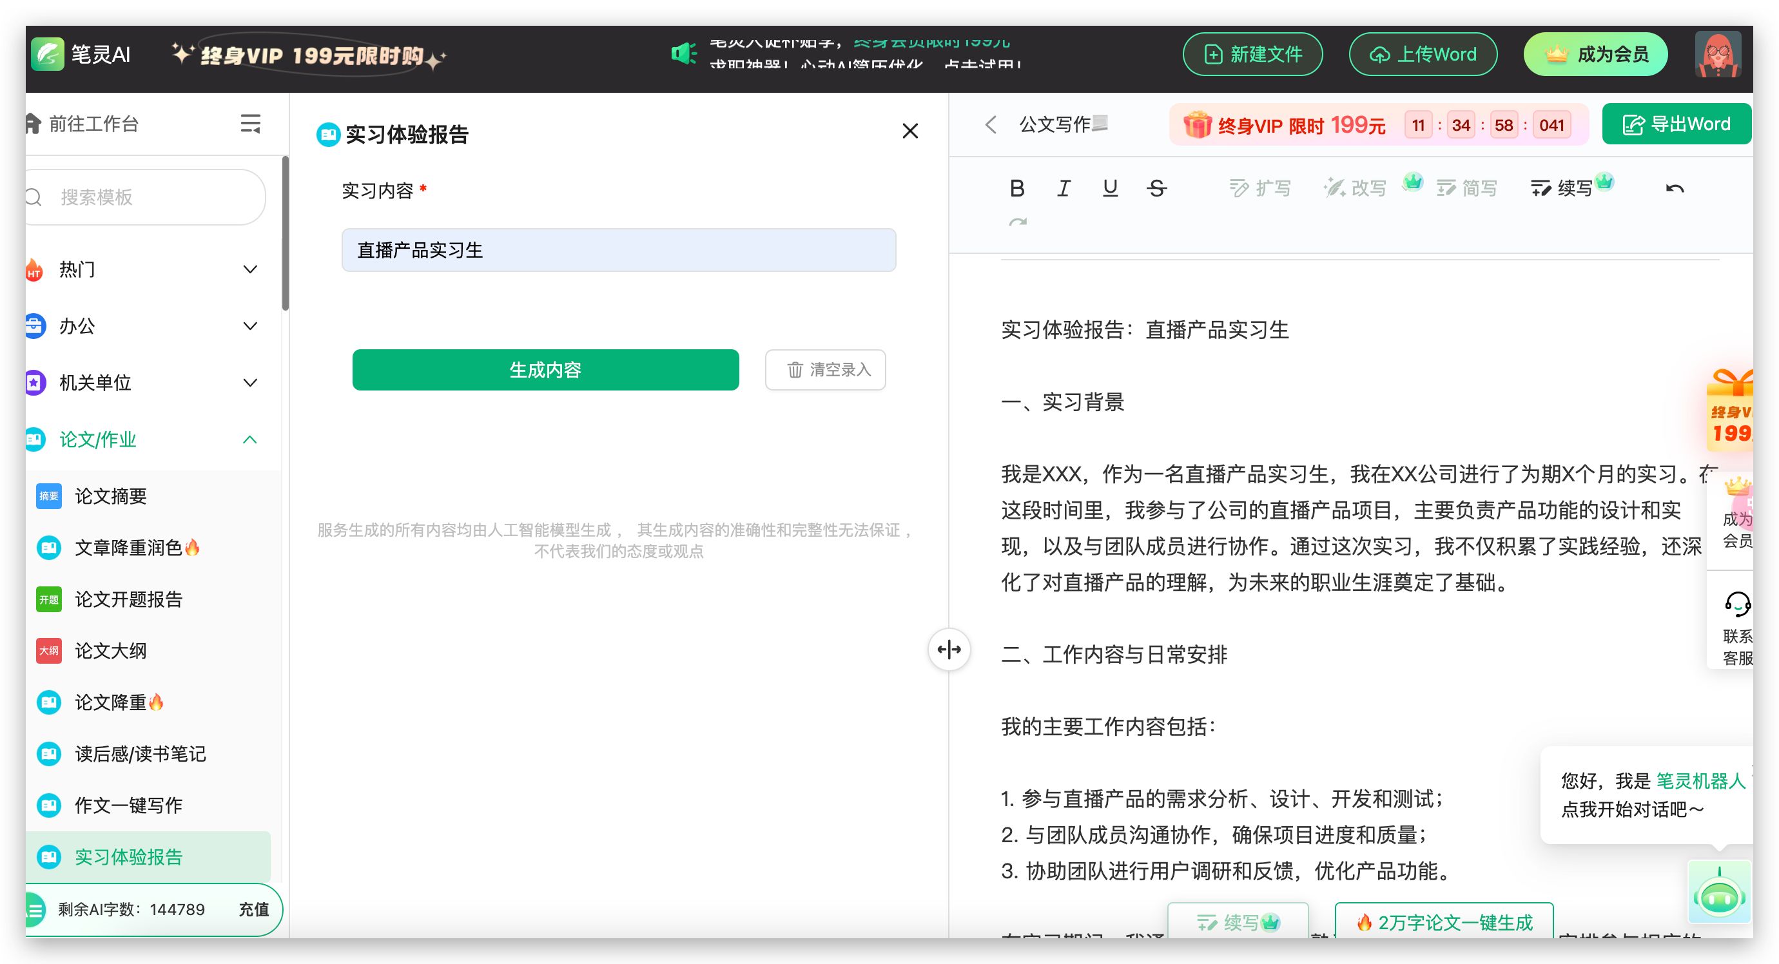Image resolution: width=1779 pixels, height=964 pixels.
Task: Click the home icon beside 前往工作台
Action: pos(32,124)
